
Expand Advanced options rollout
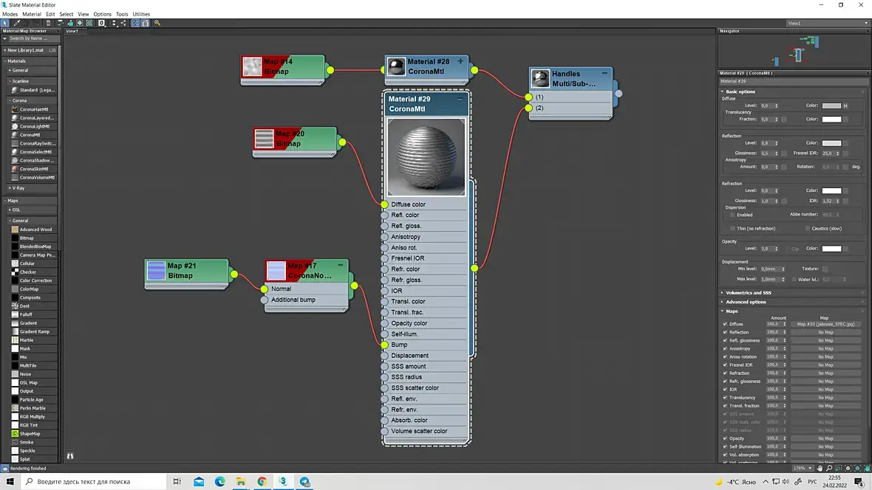[745, 303]
